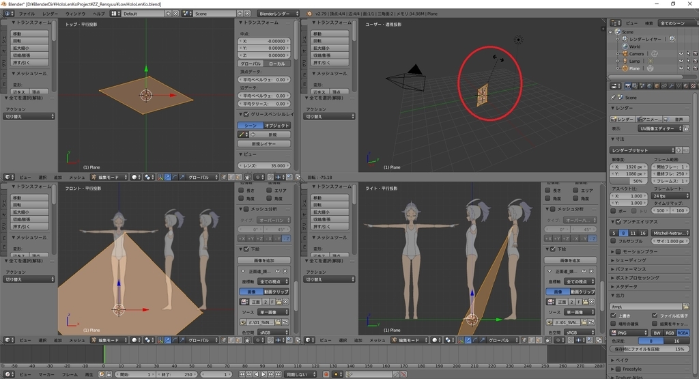
Task: Click the red auto-keyframe record button
Action: point(326,374)
